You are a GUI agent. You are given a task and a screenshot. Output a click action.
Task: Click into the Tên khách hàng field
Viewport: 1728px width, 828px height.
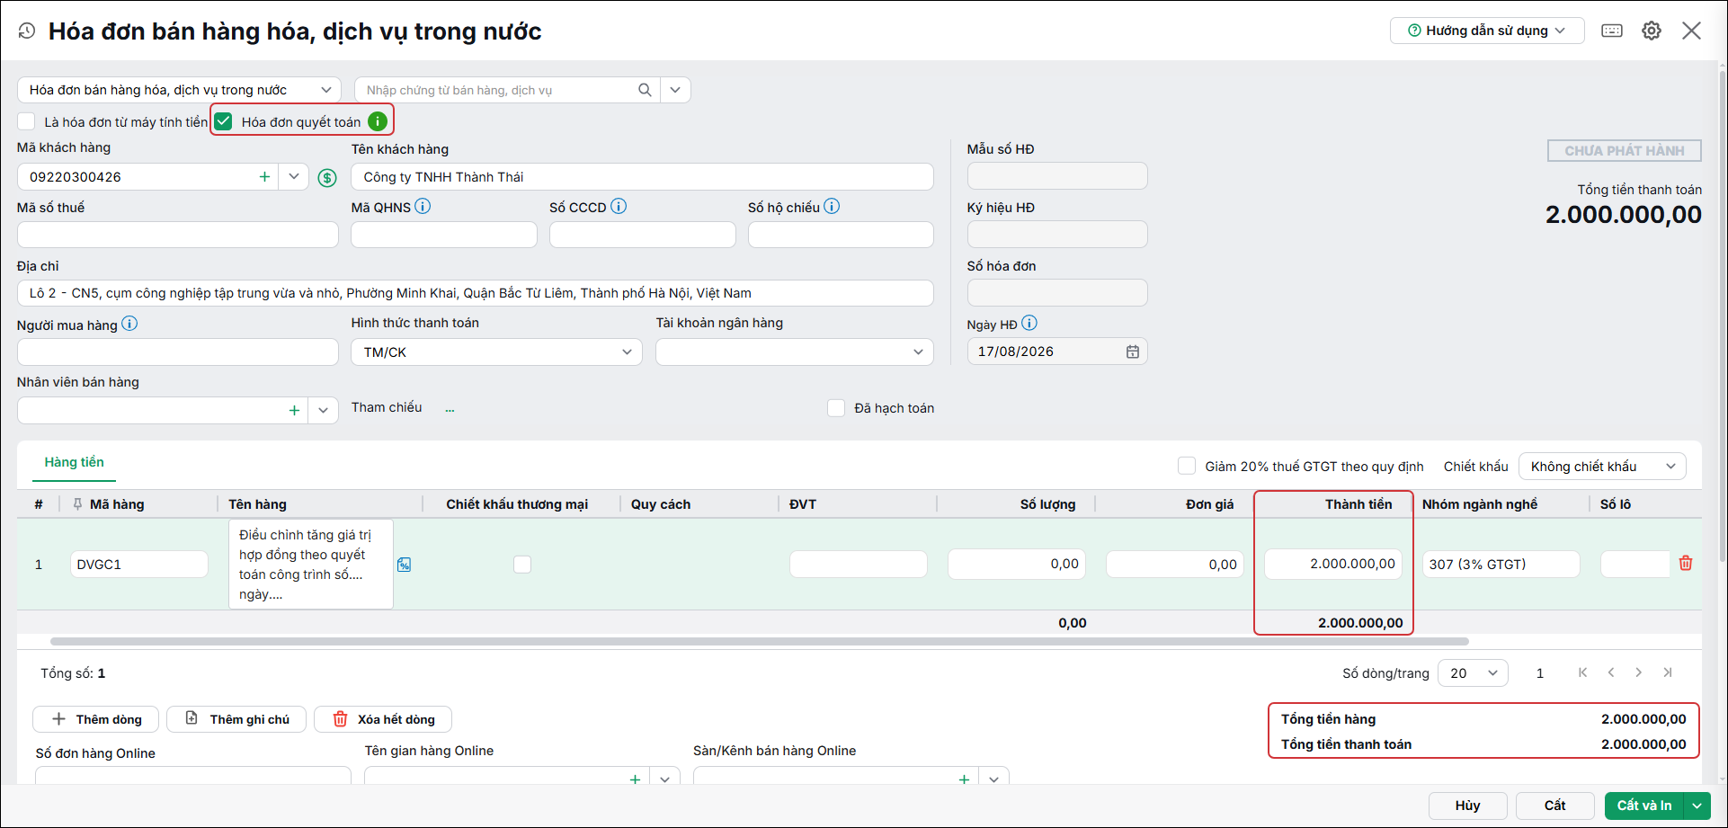[x=642, y=177]
